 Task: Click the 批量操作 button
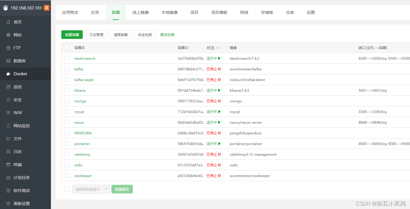click(x=122, y=189)
